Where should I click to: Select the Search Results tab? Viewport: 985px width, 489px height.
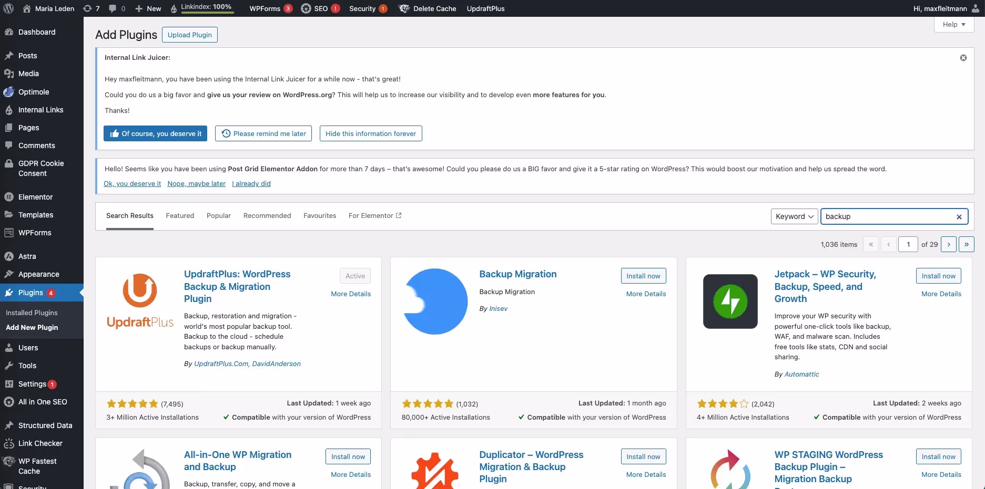point(130,216)
